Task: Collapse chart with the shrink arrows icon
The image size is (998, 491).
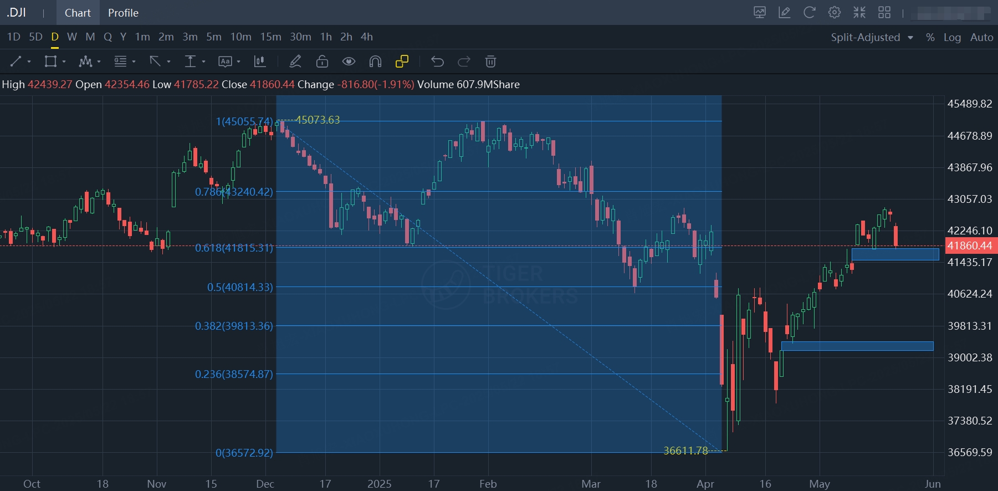Action: pyautogui.click(x=859, y=12)
